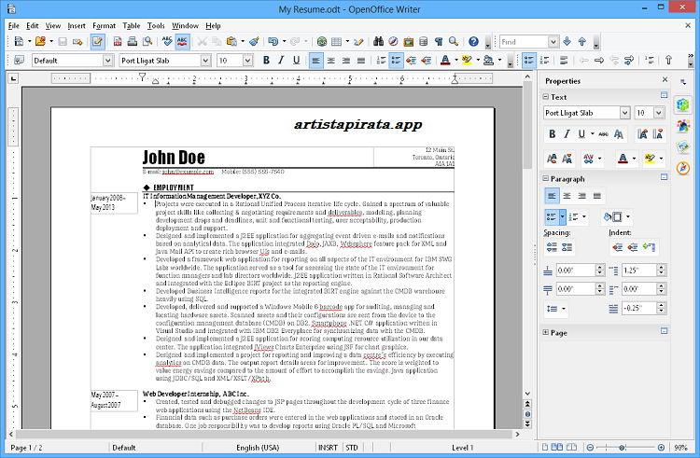Collapse the Paragraph section in Properties

[546, 178]
